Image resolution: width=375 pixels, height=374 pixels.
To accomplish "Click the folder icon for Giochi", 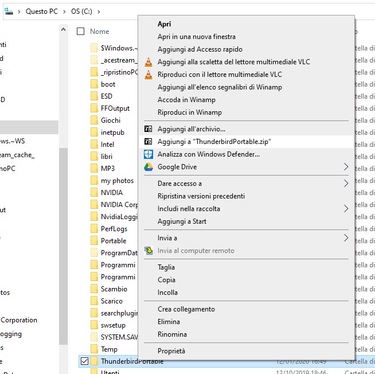I will [x=94, y=120].
